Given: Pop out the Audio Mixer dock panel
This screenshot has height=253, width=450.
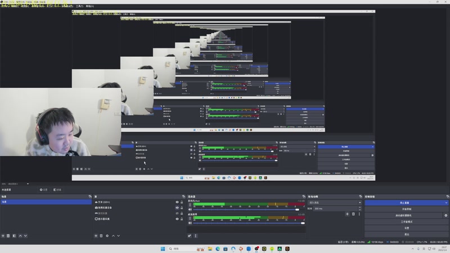Looking at the screenshot, I should tap(304, 196).
